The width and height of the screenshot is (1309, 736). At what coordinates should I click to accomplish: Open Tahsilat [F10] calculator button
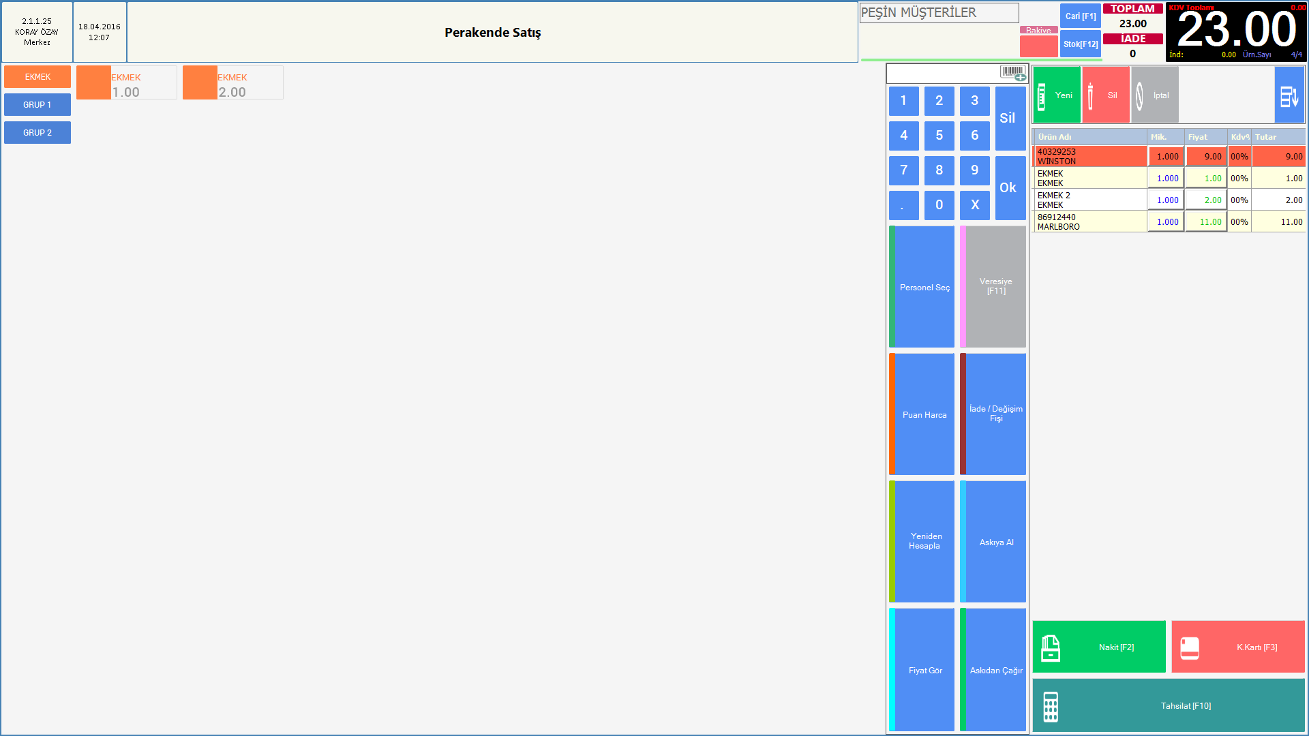(x=1168, y=705)
